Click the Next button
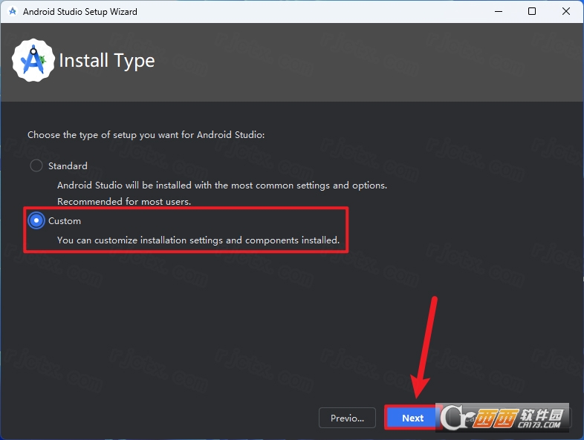584x440 pixels. point(412,418)
